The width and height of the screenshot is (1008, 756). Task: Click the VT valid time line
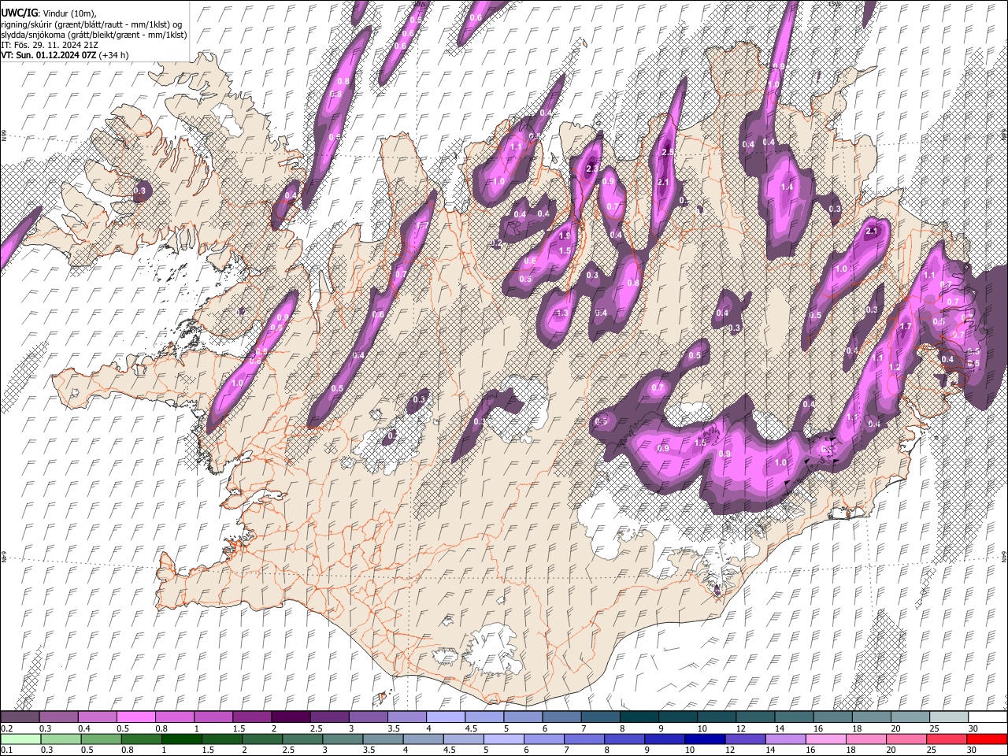coord(65,55)
